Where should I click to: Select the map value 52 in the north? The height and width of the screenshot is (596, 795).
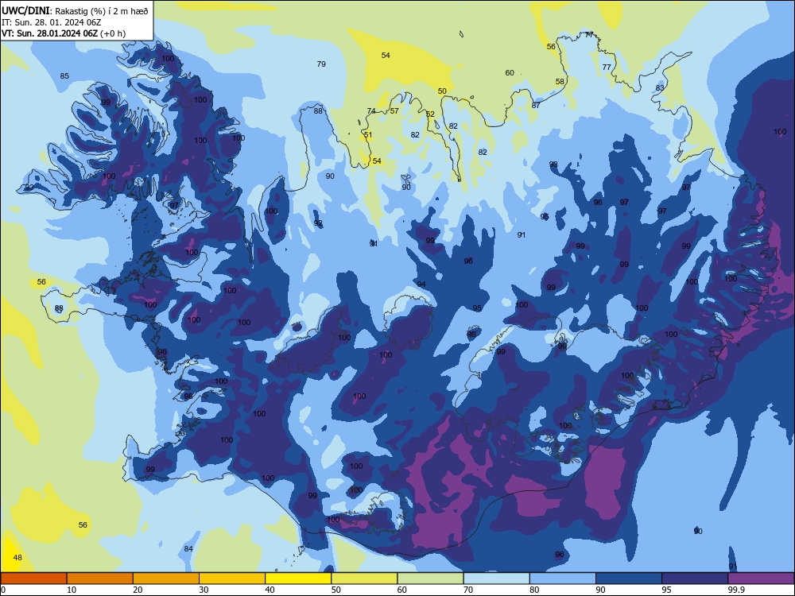pos(430,114)
